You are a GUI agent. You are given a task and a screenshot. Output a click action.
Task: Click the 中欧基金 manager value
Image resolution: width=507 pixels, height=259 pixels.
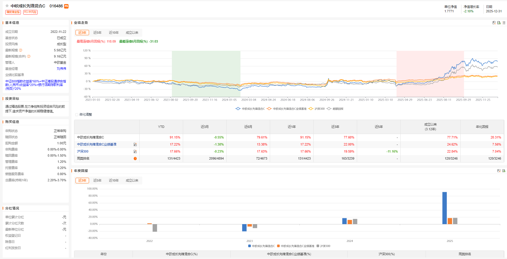point(60,62)
